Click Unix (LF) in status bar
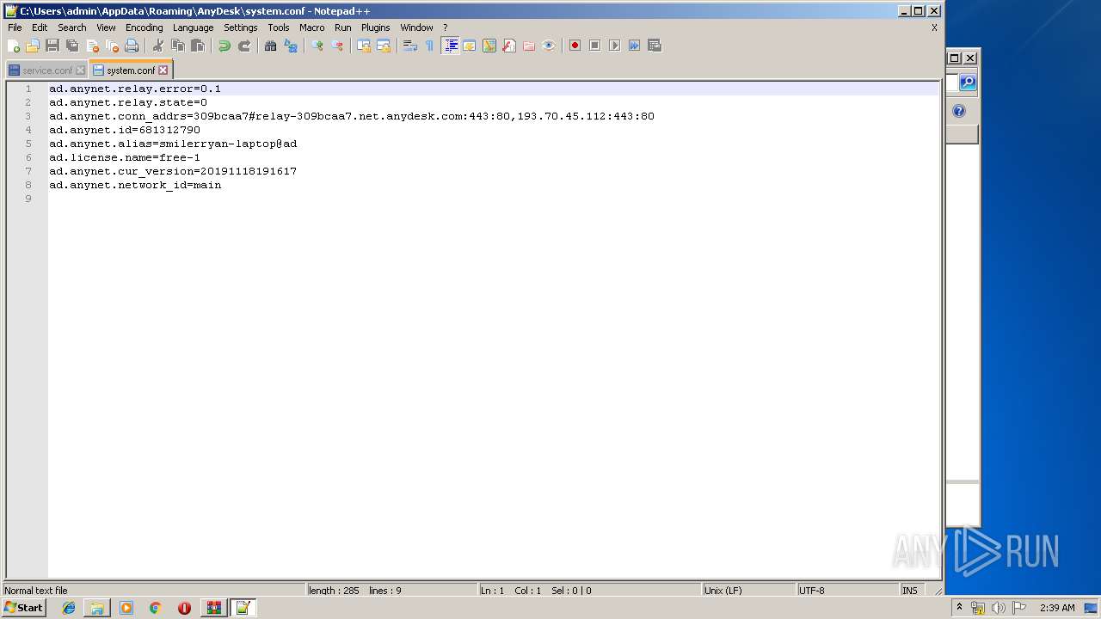 click(x=723, y=591)
